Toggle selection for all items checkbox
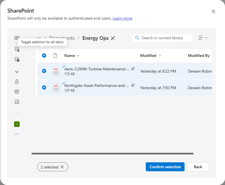This screenshot has height=185, width=225. tap(44, 55)
